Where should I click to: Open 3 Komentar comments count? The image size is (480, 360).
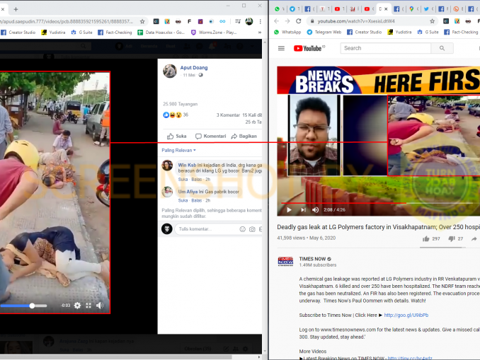point(228,115)
